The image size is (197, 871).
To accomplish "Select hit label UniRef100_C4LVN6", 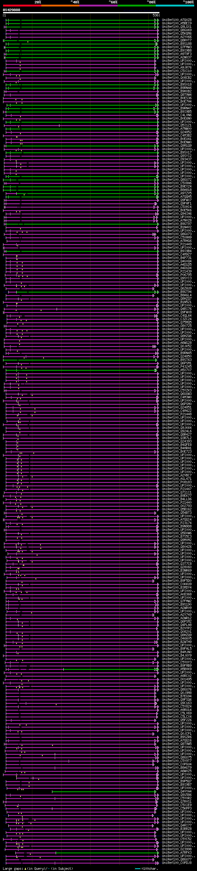I will (x=177, y=115).
